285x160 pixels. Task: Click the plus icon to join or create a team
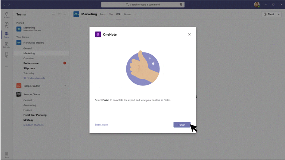[x=65, y=14]
